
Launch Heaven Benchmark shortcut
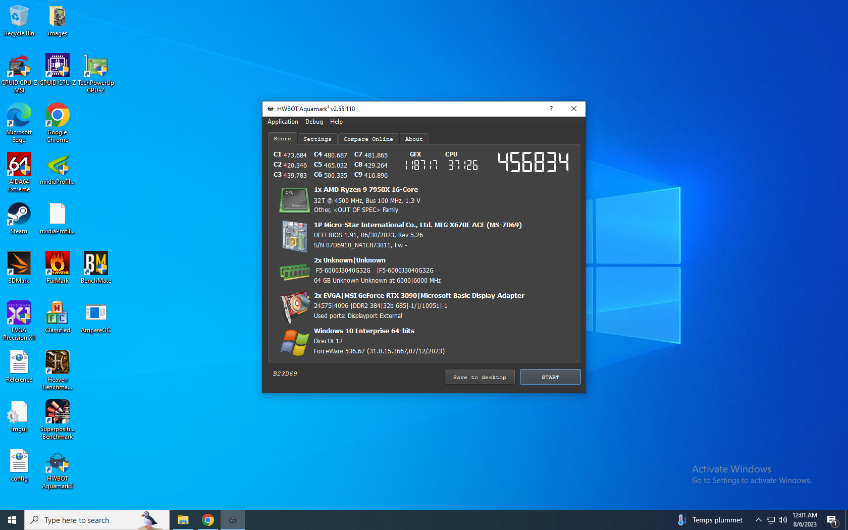(58, 370)
